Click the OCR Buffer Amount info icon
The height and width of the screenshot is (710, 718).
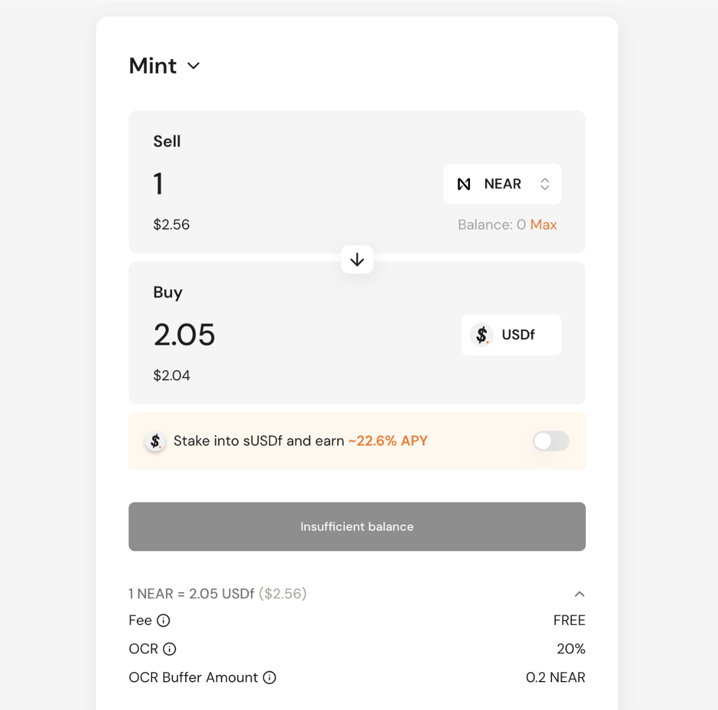coord(270,677)
